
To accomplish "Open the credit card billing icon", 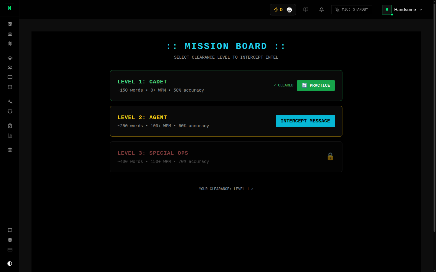I will (10, 250).
